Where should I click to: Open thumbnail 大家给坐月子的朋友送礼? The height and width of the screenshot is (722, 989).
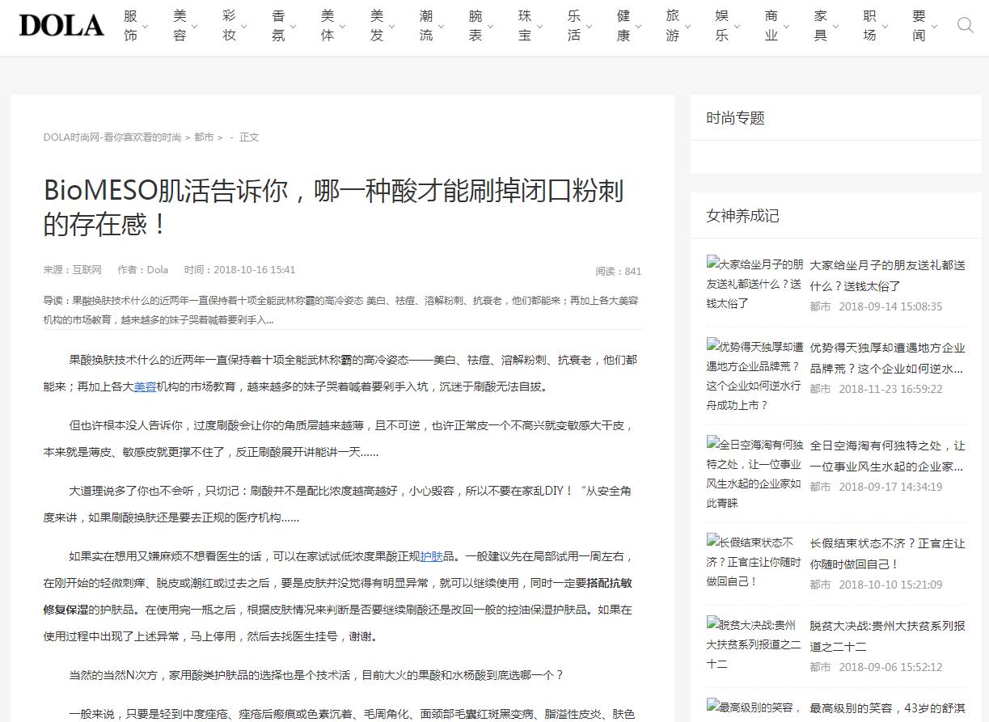pos(754,283)
